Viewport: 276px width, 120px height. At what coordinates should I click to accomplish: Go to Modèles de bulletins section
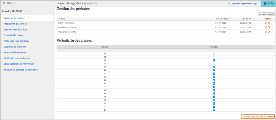(x=15, y=47)
